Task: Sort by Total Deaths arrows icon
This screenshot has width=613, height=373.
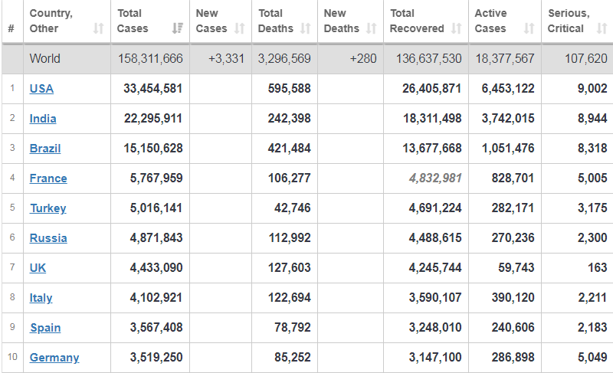Action: tap(305, 28)
